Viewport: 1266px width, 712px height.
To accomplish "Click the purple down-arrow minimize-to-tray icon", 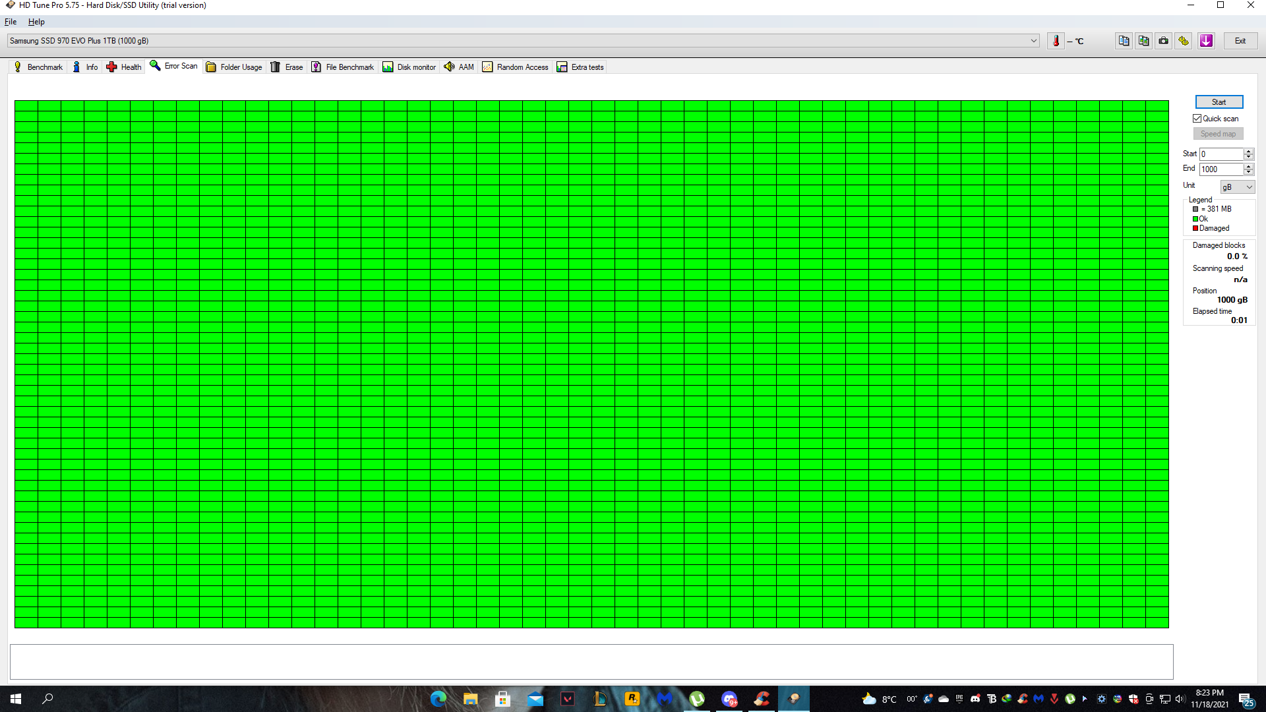I will coord(1206,41).
